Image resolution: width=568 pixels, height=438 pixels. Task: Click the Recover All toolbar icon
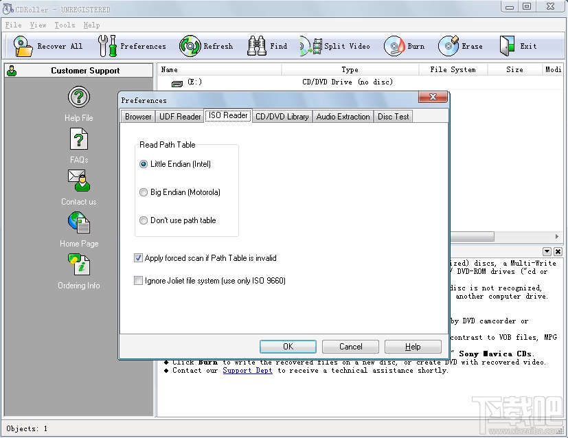(x=23, y=46)
